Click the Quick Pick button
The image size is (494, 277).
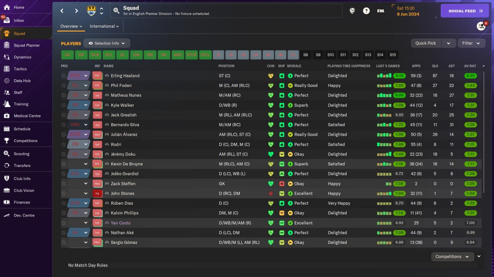426,43
